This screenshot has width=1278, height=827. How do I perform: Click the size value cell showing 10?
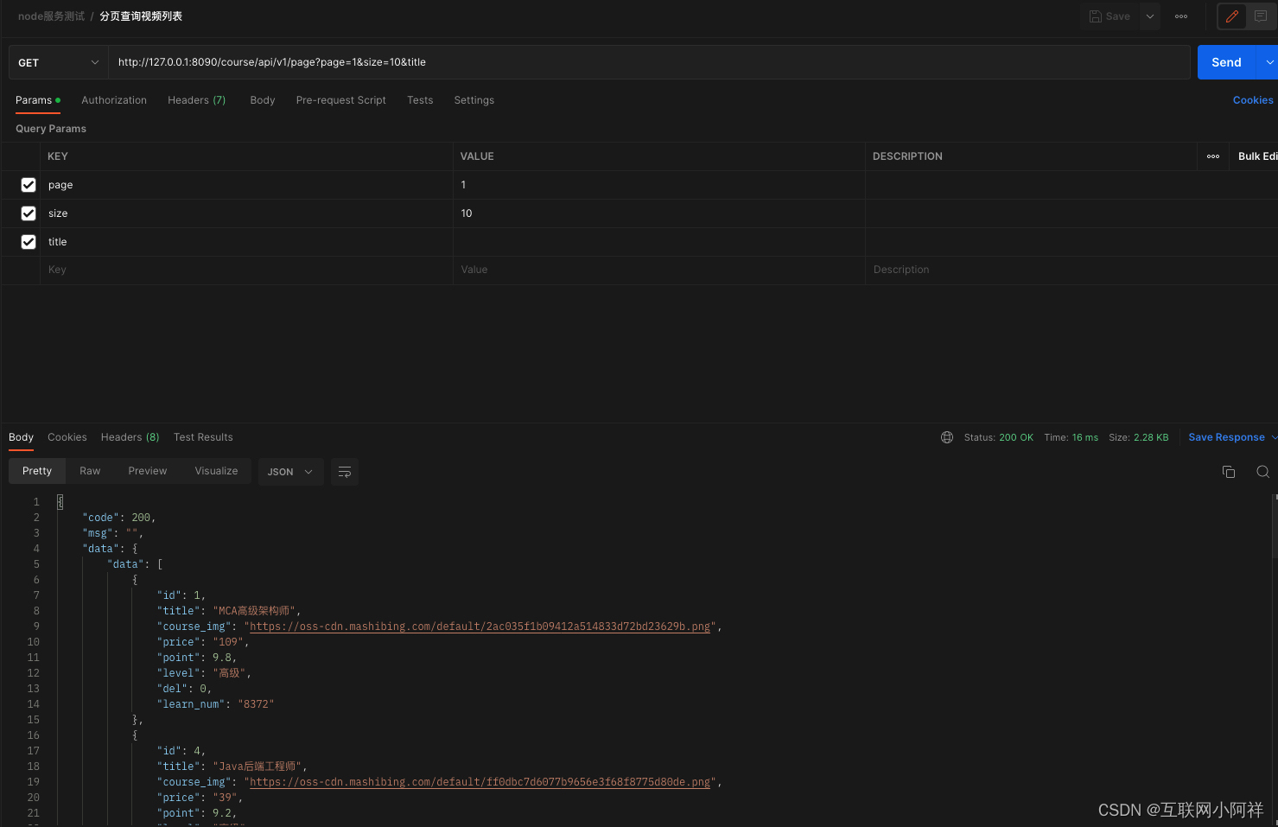(x=659, y=213)
